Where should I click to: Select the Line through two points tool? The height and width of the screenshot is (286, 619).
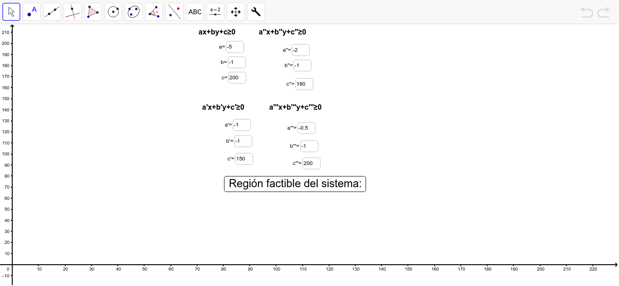pos(52,12)
